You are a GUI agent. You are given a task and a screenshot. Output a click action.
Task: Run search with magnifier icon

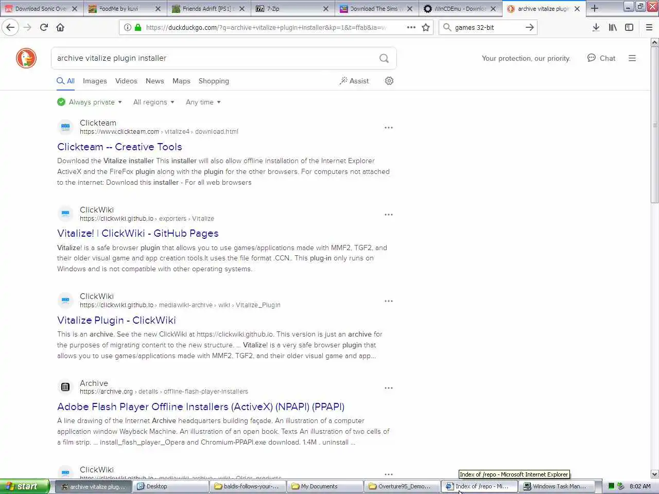click(x=384, y=58)
